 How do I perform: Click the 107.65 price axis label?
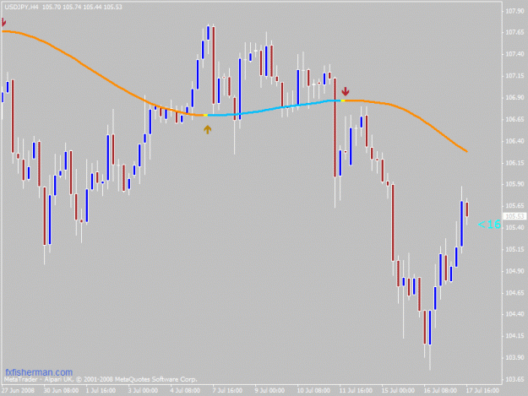(x=514, y=32)
